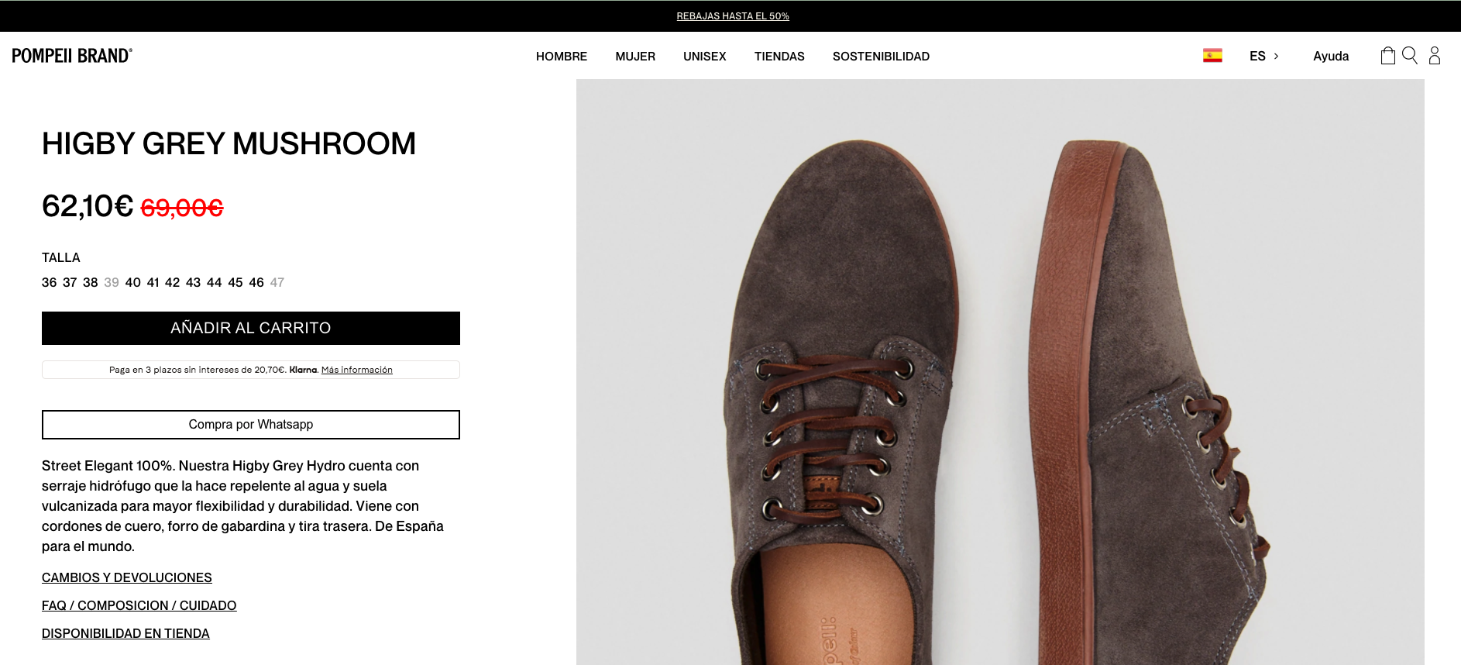Open the Sostenibilidad menu item
The width and height of the screenshot is (1461, 665).
[x=881, y=56]
